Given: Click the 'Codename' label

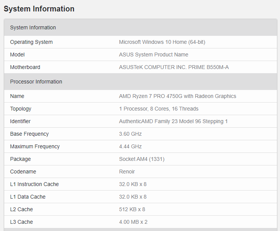Looking at the screenshot, I should coord(23,172).
